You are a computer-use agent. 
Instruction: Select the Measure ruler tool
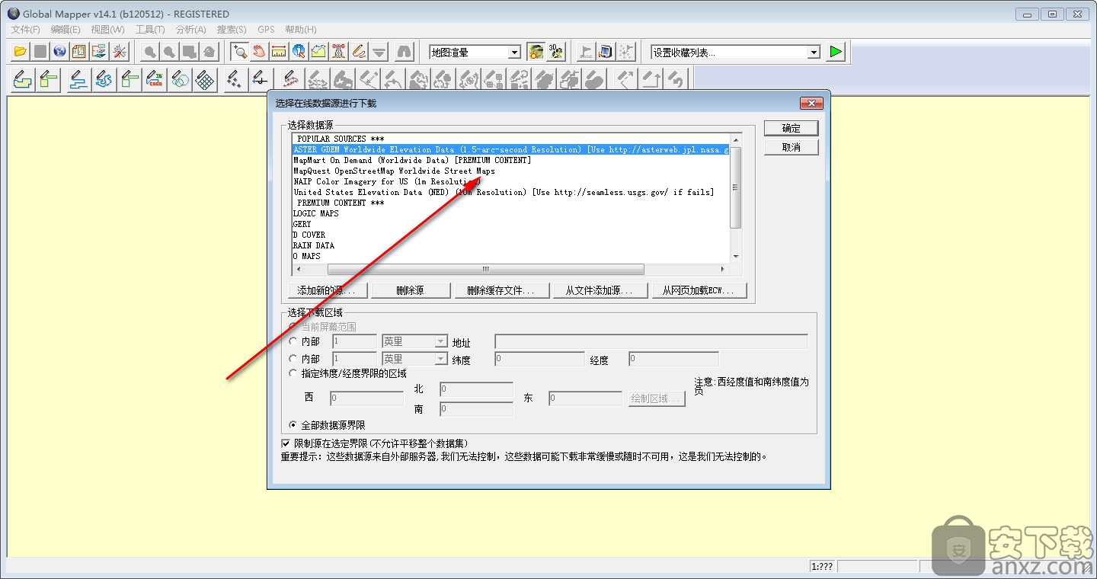(x=280, y=52)
